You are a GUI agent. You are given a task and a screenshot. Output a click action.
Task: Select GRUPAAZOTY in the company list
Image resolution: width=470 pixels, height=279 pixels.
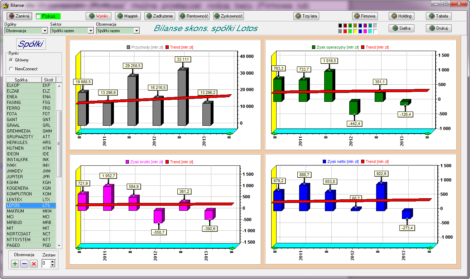(x=31, y=136)
